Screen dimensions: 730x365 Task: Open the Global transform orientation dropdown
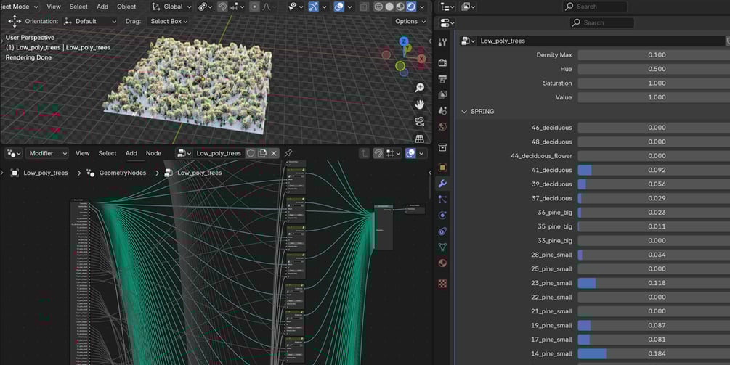coord(172,7)
